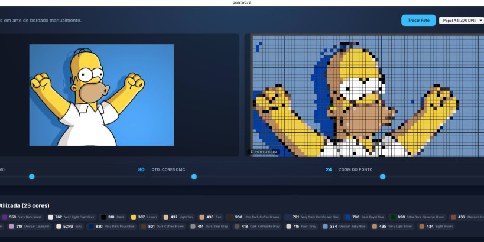Select the ECRU color chip

tap(70, 226)
